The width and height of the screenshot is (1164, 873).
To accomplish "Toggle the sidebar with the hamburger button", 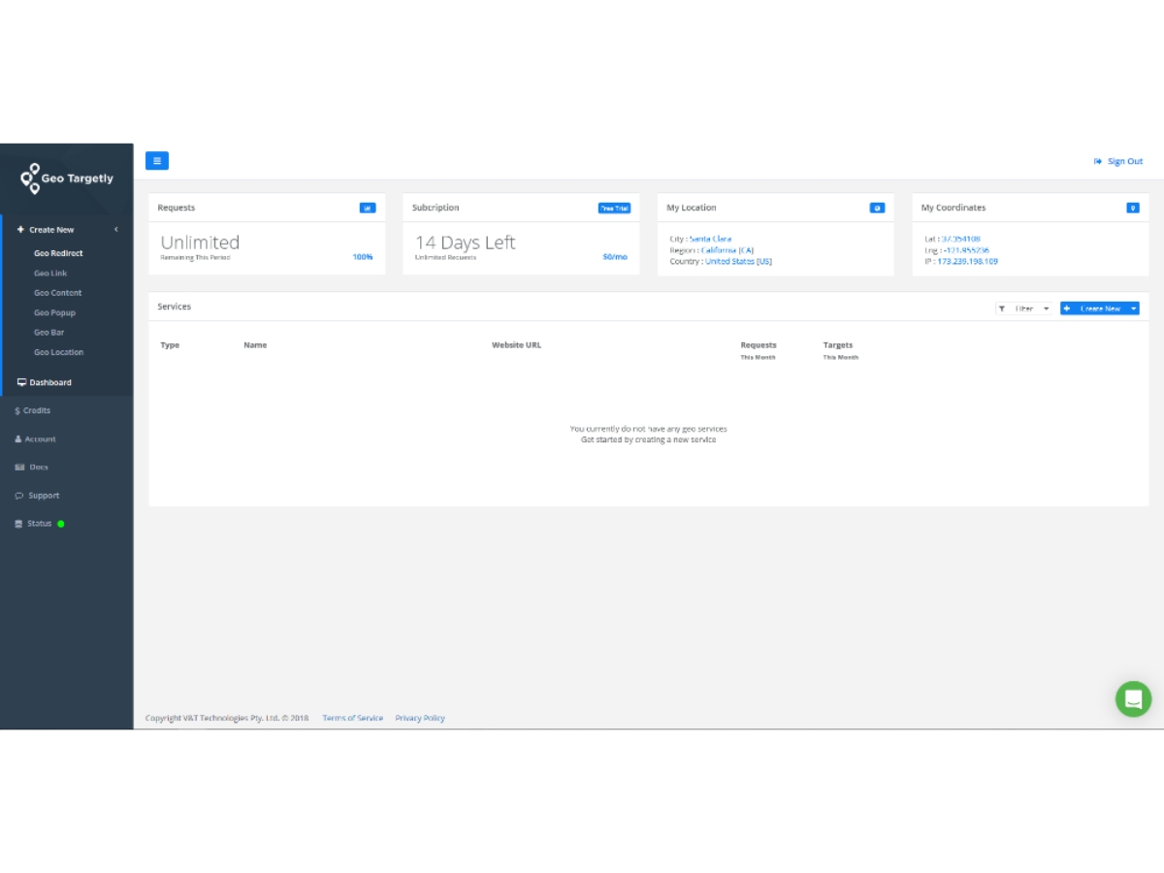I will click(157, 161).
